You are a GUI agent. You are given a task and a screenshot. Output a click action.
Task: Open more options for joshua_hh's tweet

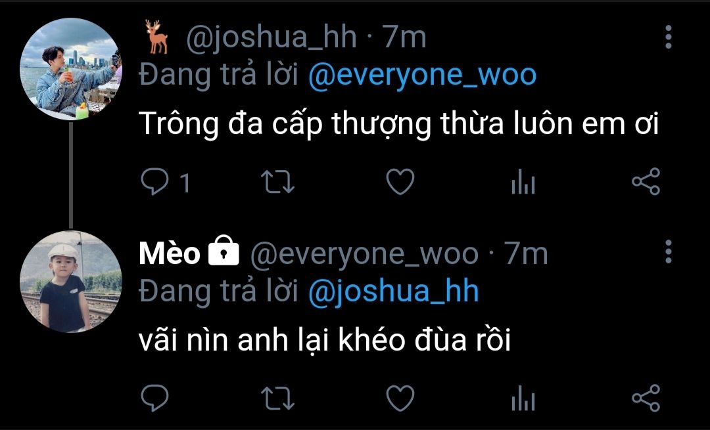(x=669, y=37)
